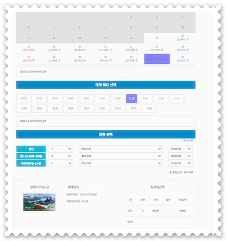The image size is (226, 241).
Task: Choose the 15:45 session
Action: click(102, 108)
